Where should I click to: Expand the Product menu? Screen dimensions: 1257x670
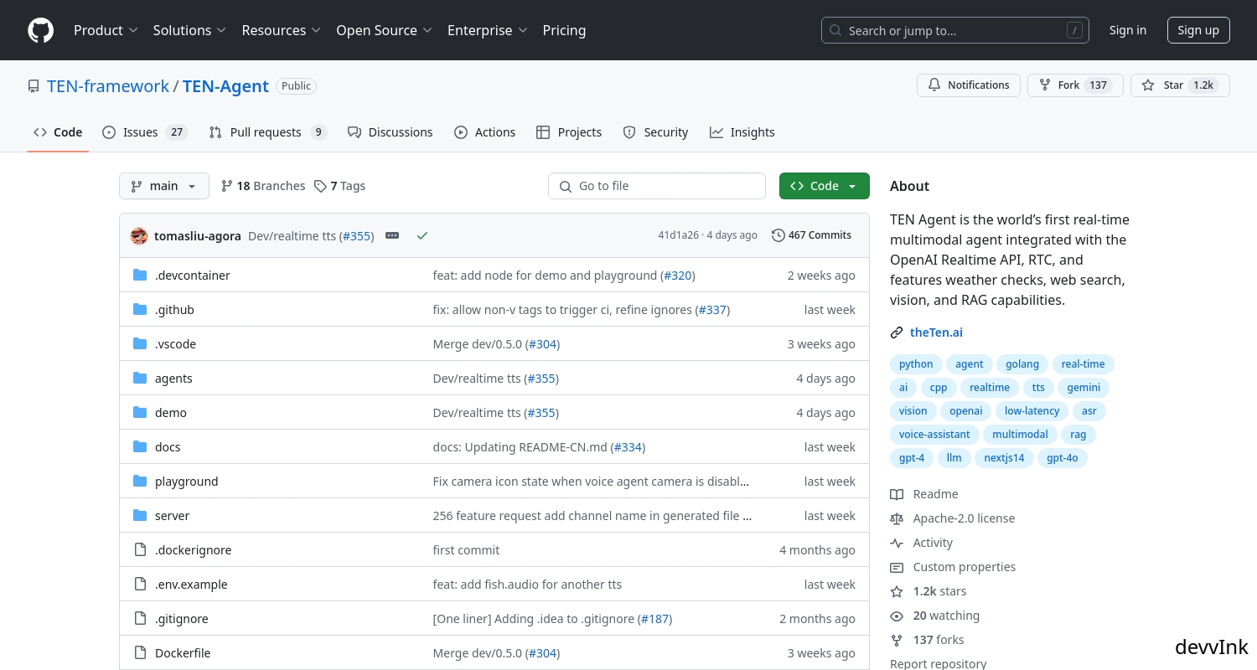(106, 30)
